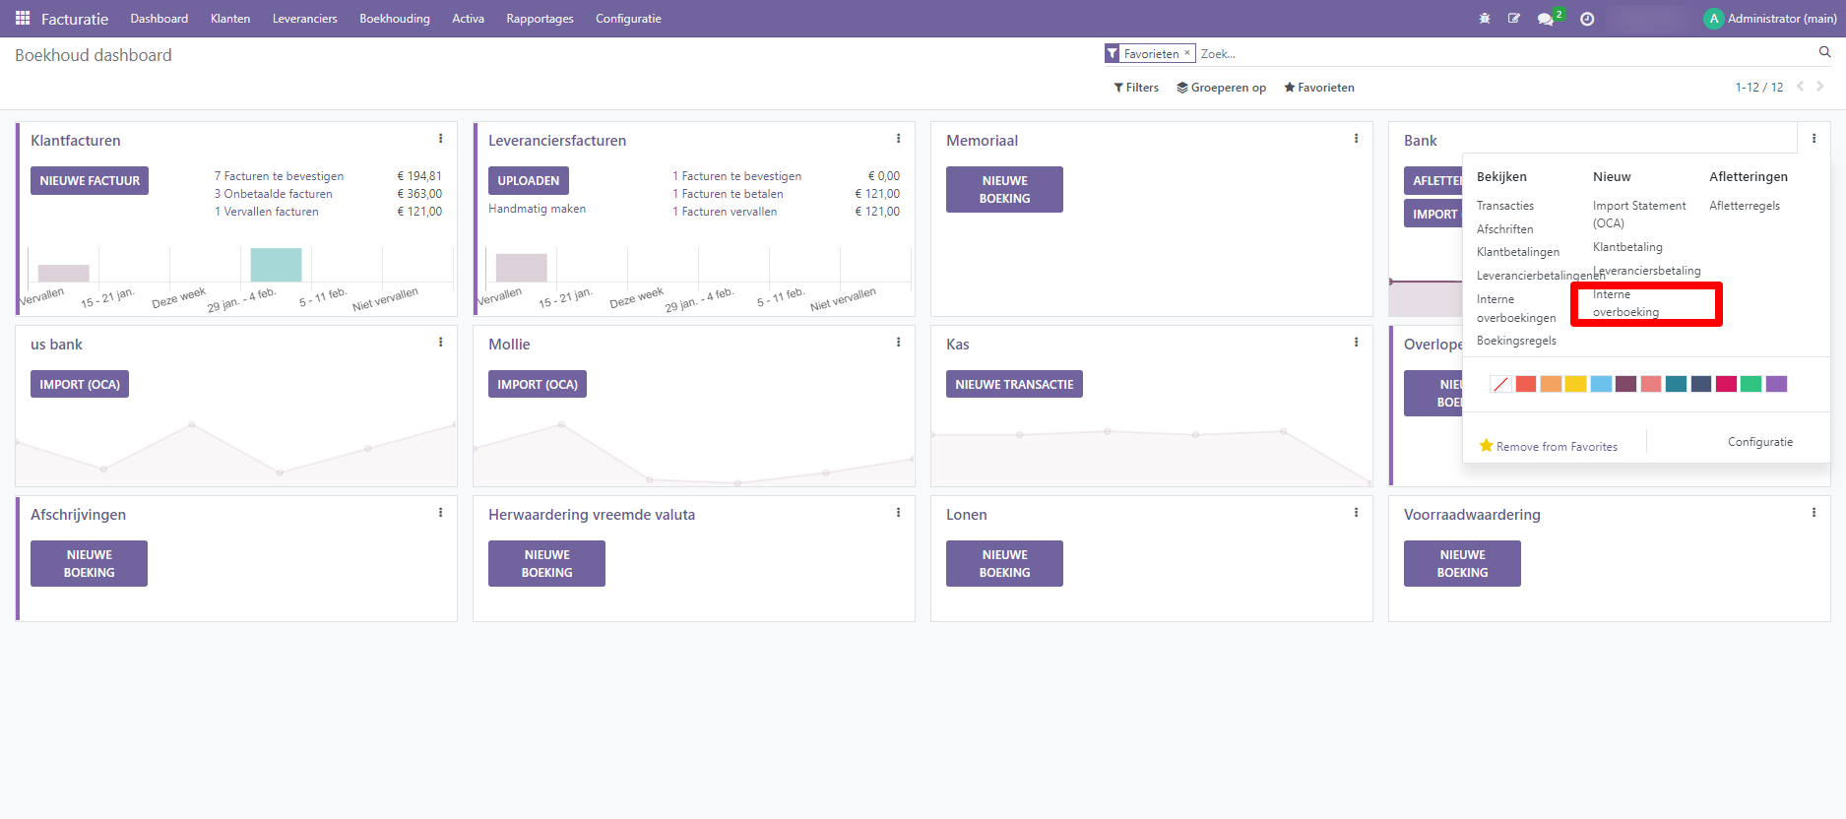Pick the yellow color swatch

(1575, 384)
